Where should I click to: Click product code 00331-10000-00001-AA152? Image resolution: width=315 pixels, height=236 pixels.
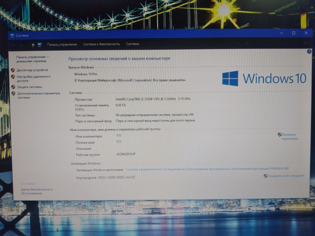click(116, 177)
